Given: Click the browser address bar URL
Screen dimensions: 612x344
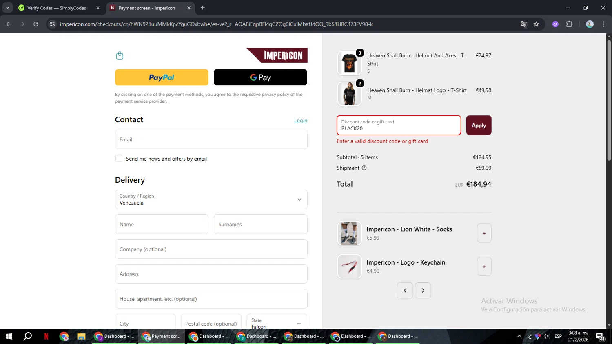Looking at the screenshot, I should tap(216, 24).
